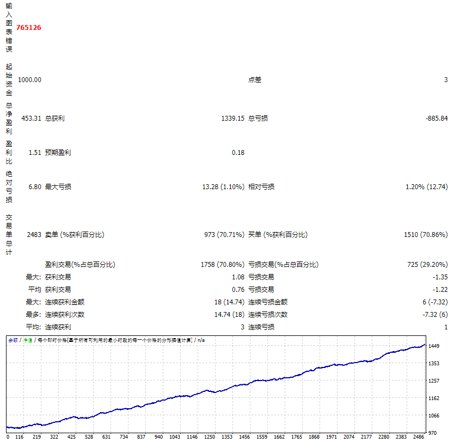Click the 连续亏损金额 label
Screen dimensions: 460x443
(x=268, y=302)
